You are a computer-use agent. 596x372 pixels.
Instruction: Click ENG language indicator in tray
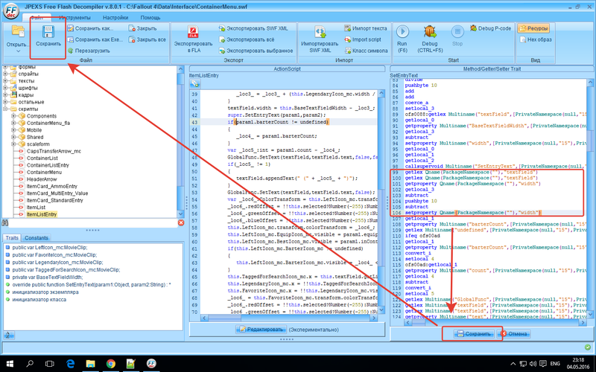(x=555, y=364)
